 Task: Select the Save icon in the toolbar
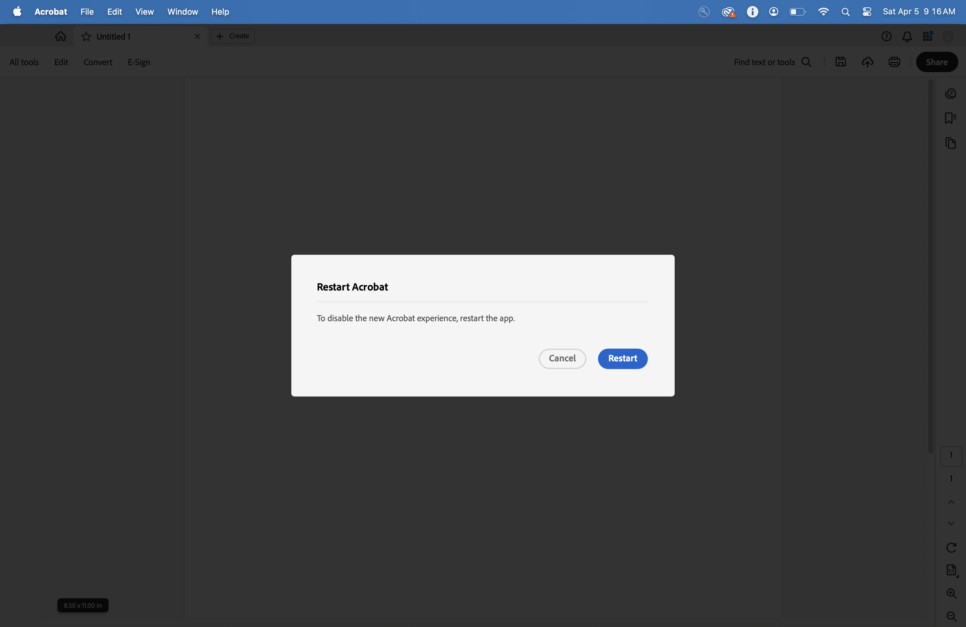840,62
